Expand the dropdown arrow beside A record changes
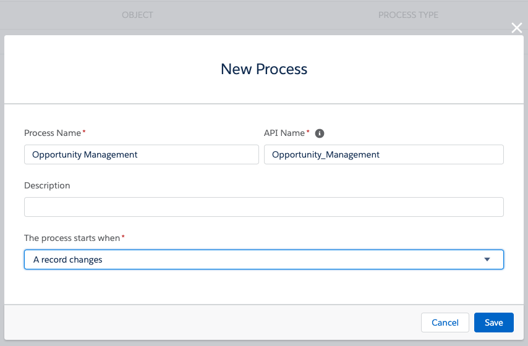The width and height of the screenshot is (528, 346). pyautogui.click(x=487, y=259)
